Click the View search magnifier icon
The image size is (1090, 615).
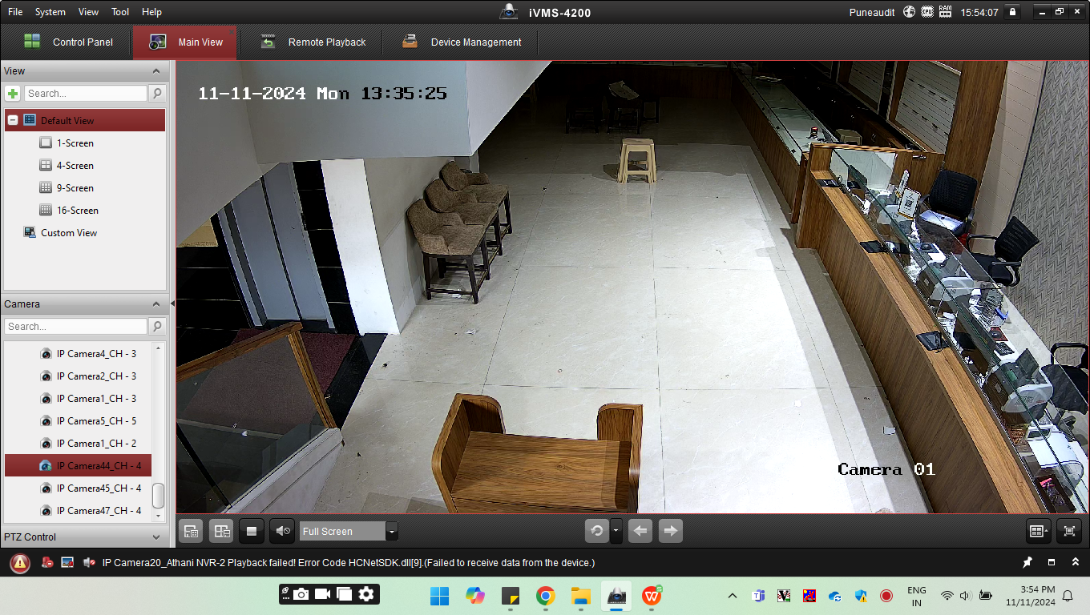coord(157,94)
